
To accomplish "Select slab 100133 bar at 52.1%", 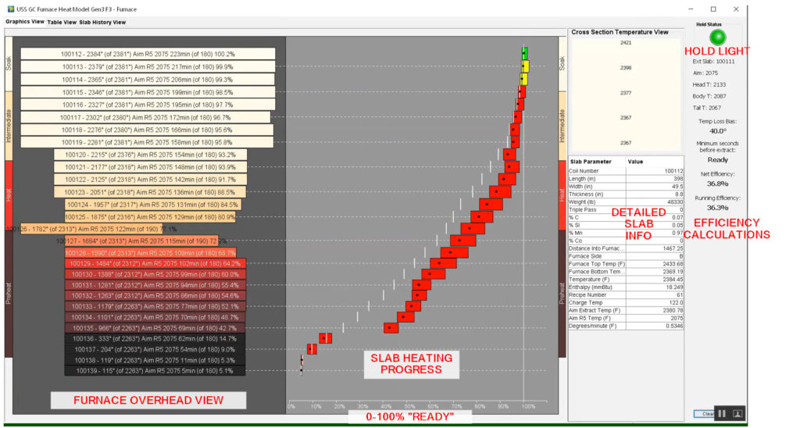I will click(x=155, y=307).
